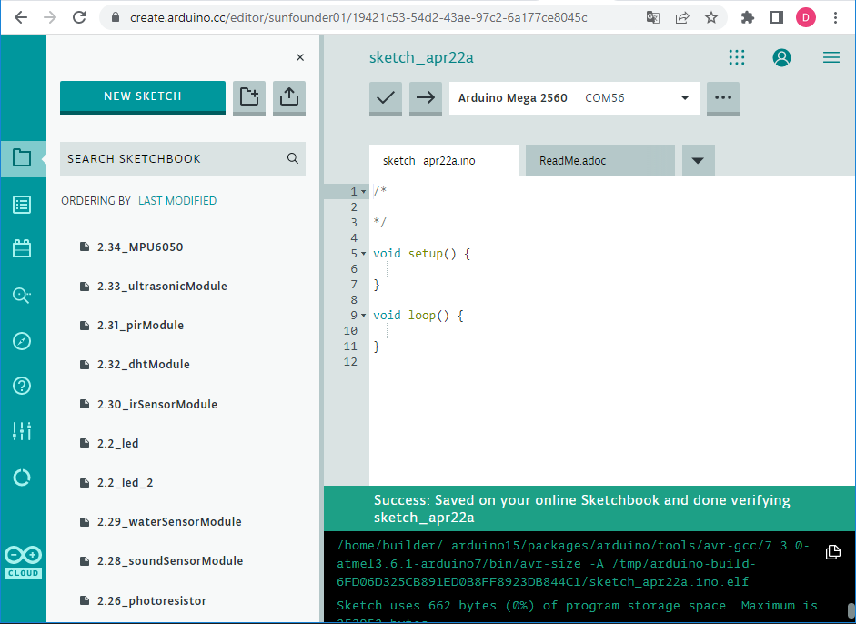Image resolution: width=856 pixels, height=624 pixels.
Task: Click the search magnifier icon
Action: pos(293,158)
